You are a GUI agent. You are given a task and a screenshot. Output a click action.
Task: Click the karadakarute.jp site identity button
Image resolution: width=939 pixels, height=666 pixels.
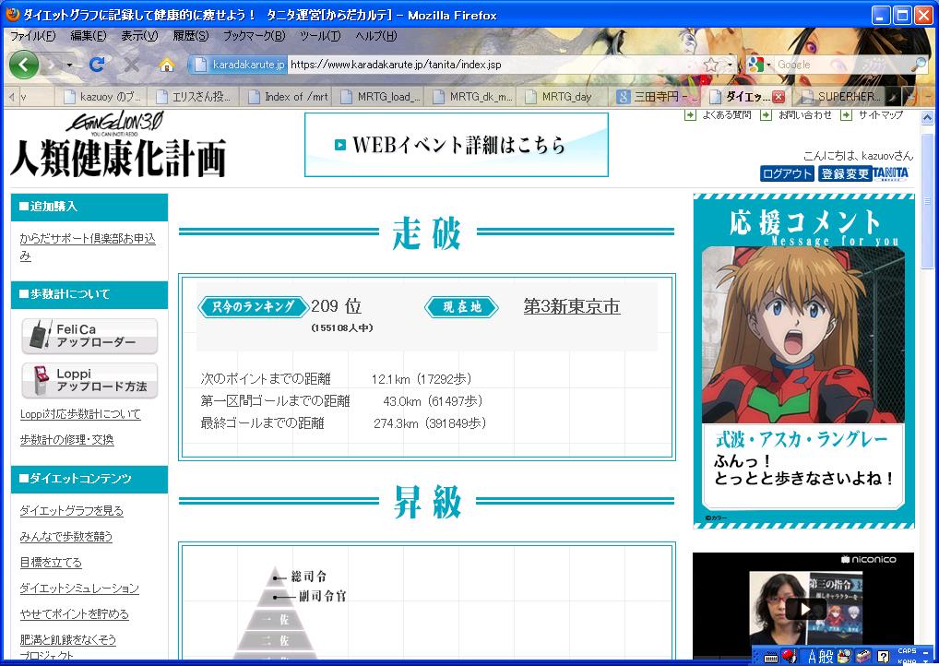click(x=239, y=64)
